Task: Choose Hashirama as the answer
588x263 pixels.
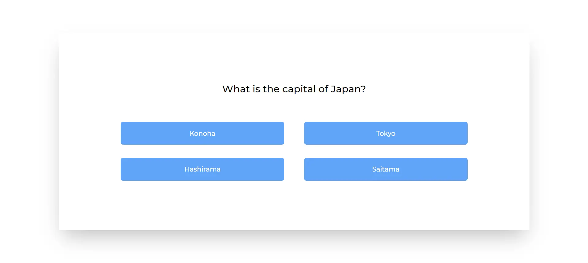Action: pos(202,169)
